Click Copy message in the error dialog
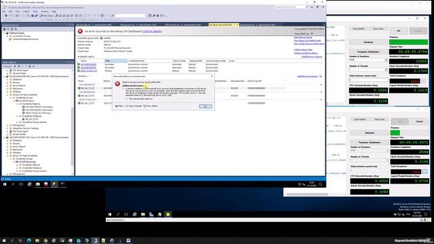 pos(134,106)
